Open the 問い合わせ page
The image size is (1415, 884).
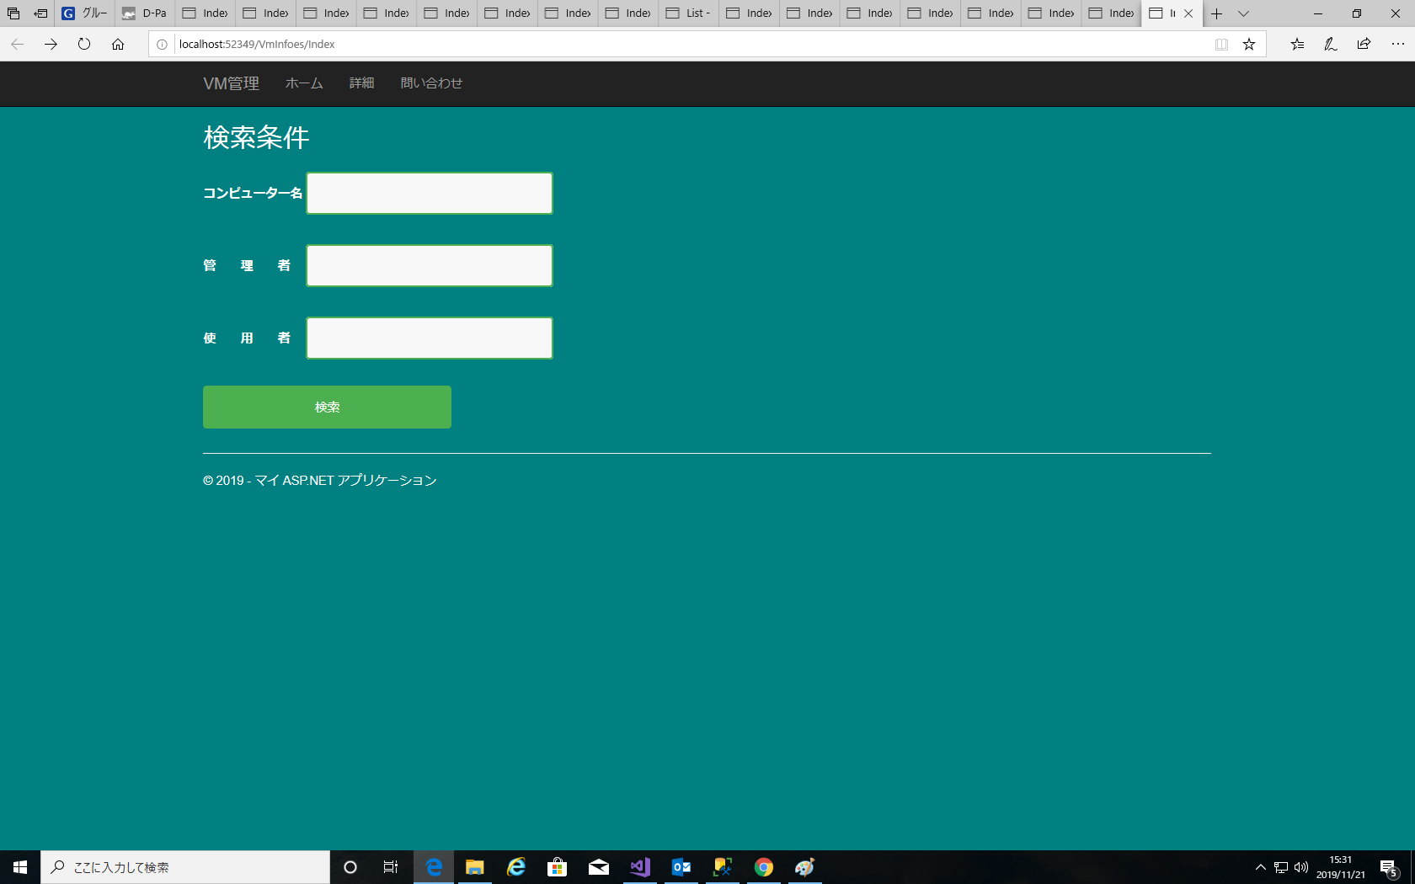(x=431, y=83)
